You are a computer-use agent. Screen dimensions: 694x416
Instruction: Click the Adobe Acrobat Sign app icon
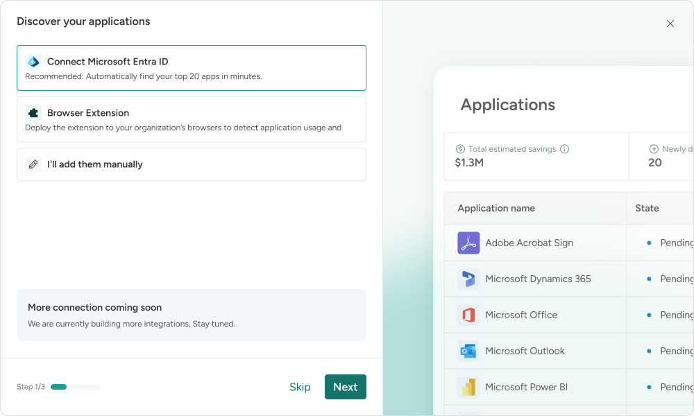coord(468,243)
